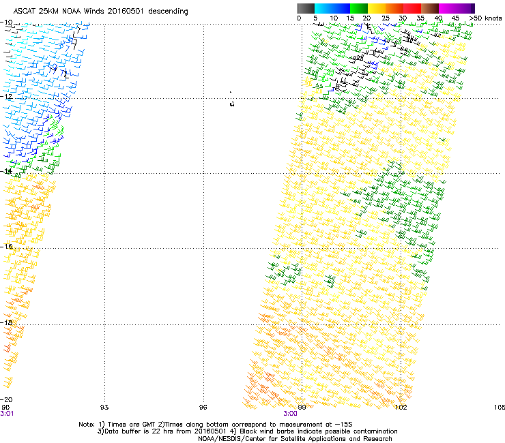Click the '105' longitude axis label

(500, 408)
